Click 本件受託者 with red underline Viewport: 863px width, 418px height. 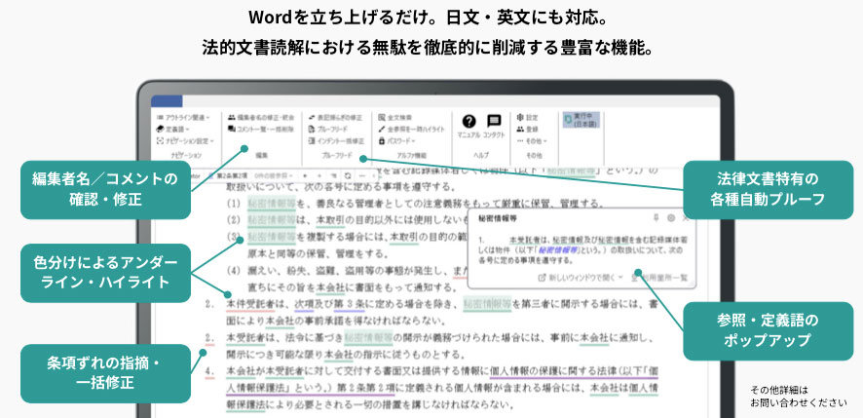click(250, 304)
